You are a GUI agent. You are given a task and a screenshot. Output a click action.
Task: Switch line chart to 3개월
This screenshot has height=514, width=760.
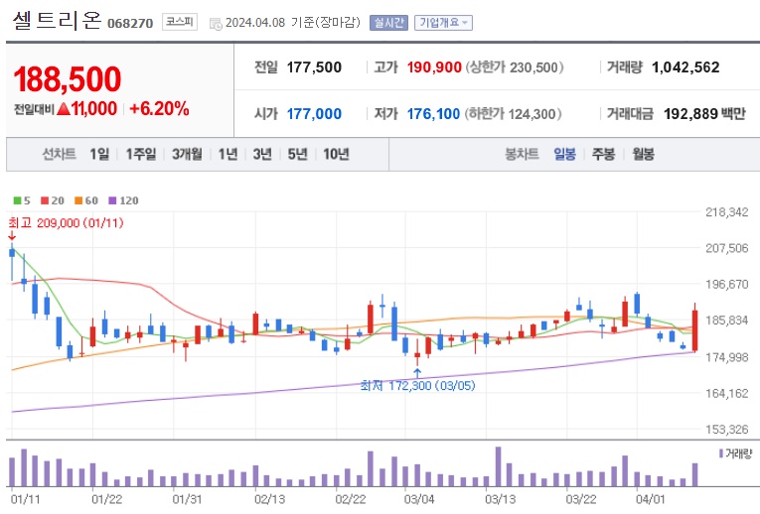(187, 155)
